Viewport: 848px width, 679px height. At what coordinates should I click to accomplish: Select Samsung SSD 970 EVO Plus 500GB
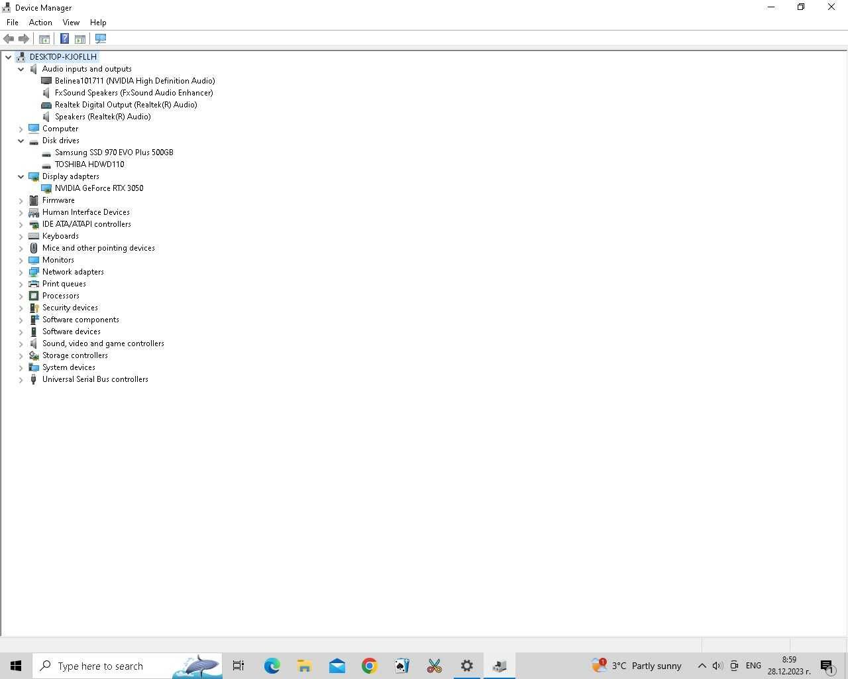[114, 153]
